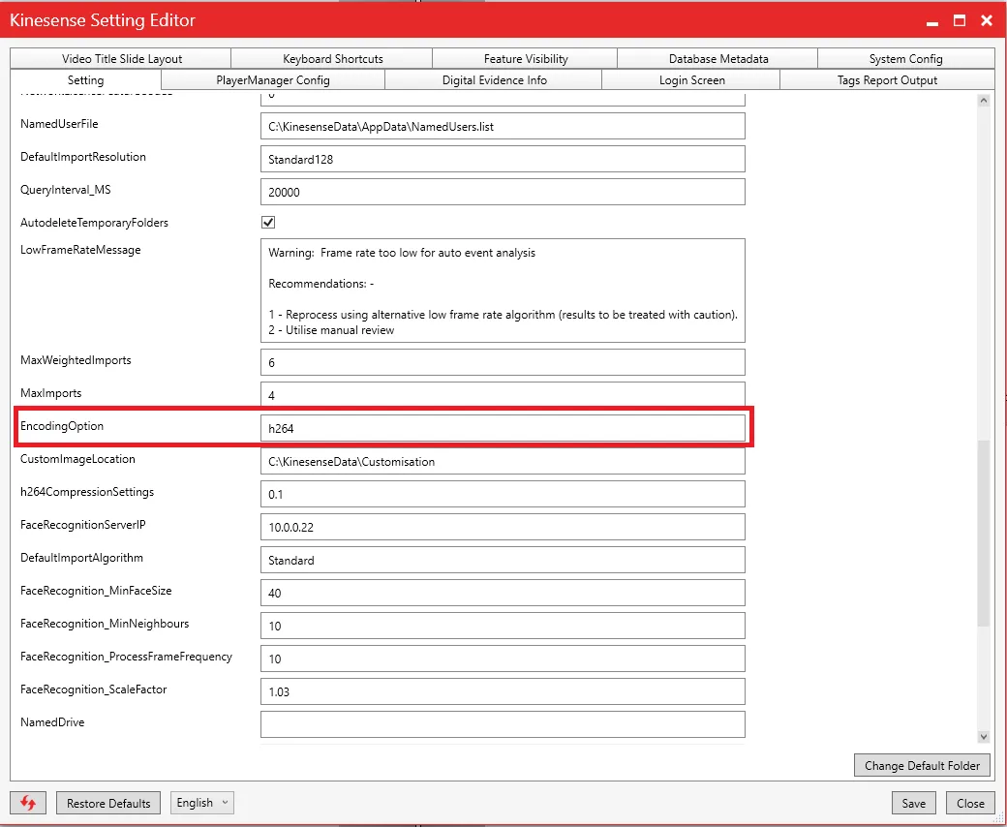Save the settings
1007x827 pixels.
pos(913,803)
